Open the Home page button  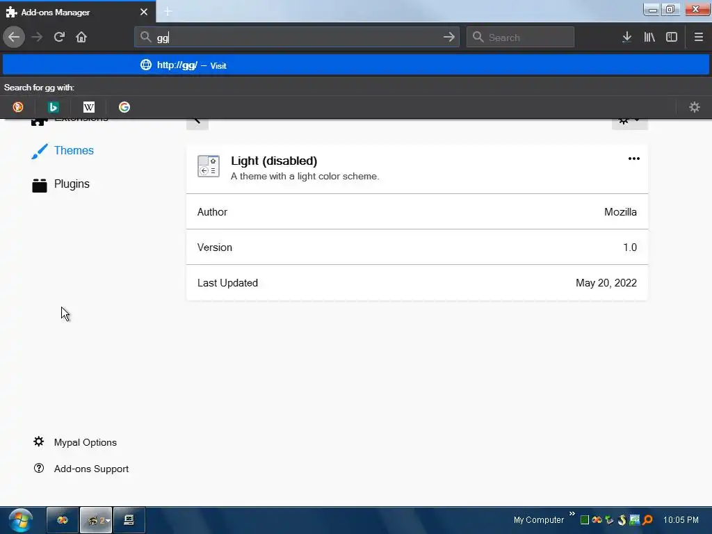pos(81,37)
